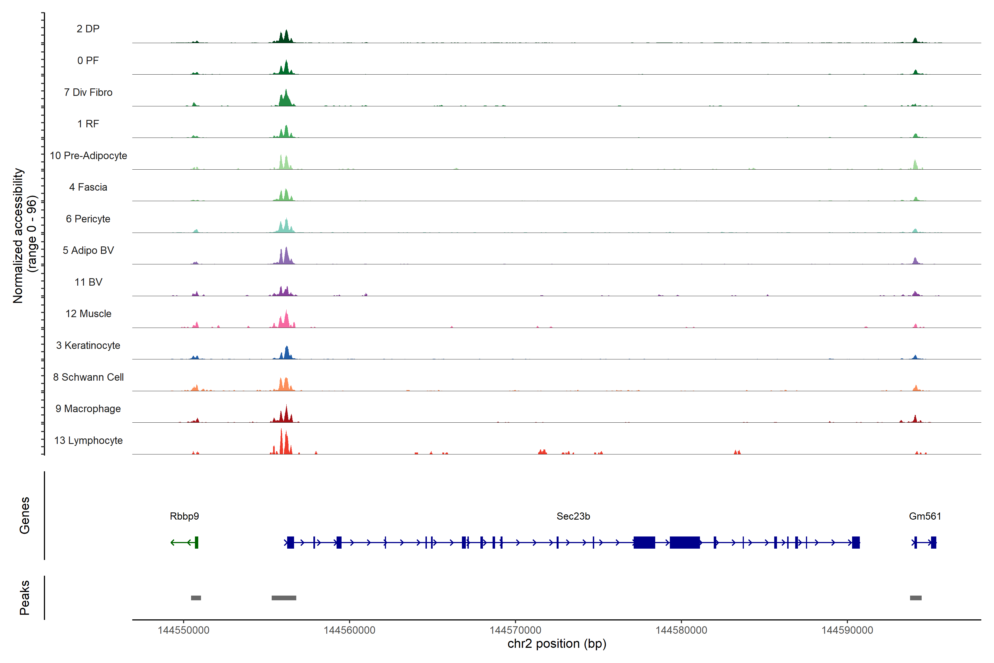Click the Gm561 gene label
Screen dimensions: 994x663
click(925, 516)
